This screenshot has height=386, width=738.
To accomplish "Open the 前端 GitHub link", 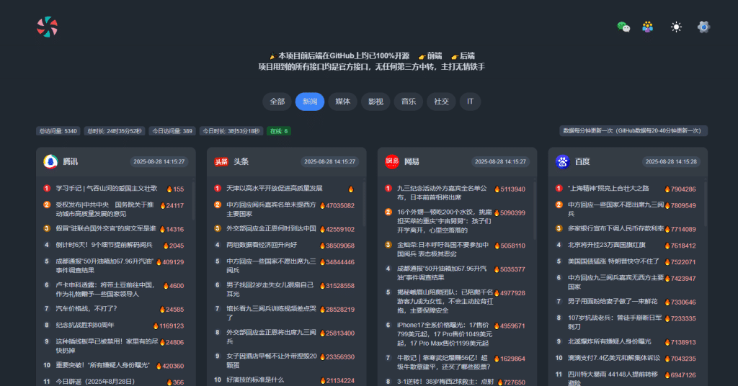I will click(430, 56).
